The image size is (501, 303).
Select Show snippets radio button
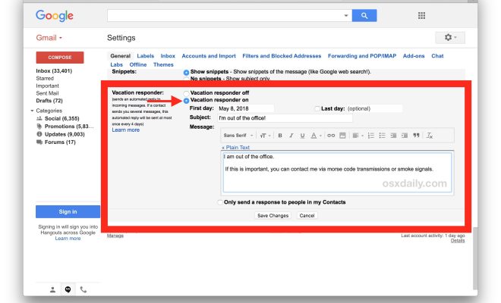(x=186, y=73)
